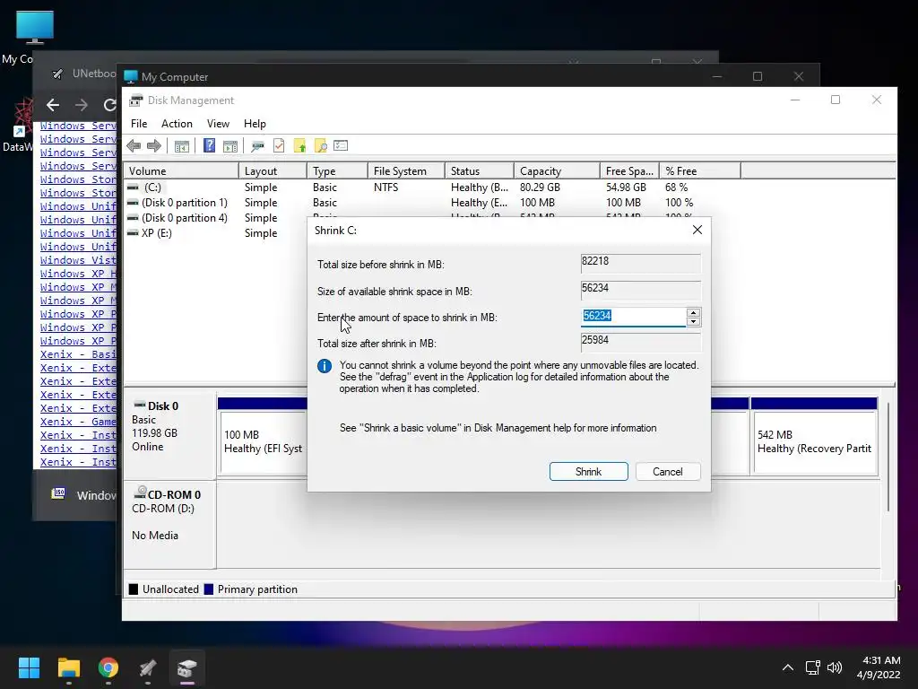The image size is (918, 689).
Task: Decrease shrink amount with down spinner arrow
Action: [693, 322]
